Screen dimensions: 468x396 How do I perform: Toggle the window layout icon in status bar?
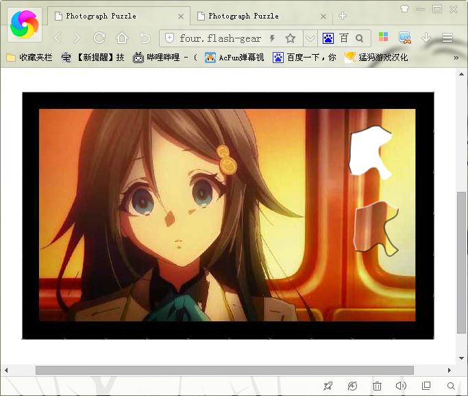point(426,386)
